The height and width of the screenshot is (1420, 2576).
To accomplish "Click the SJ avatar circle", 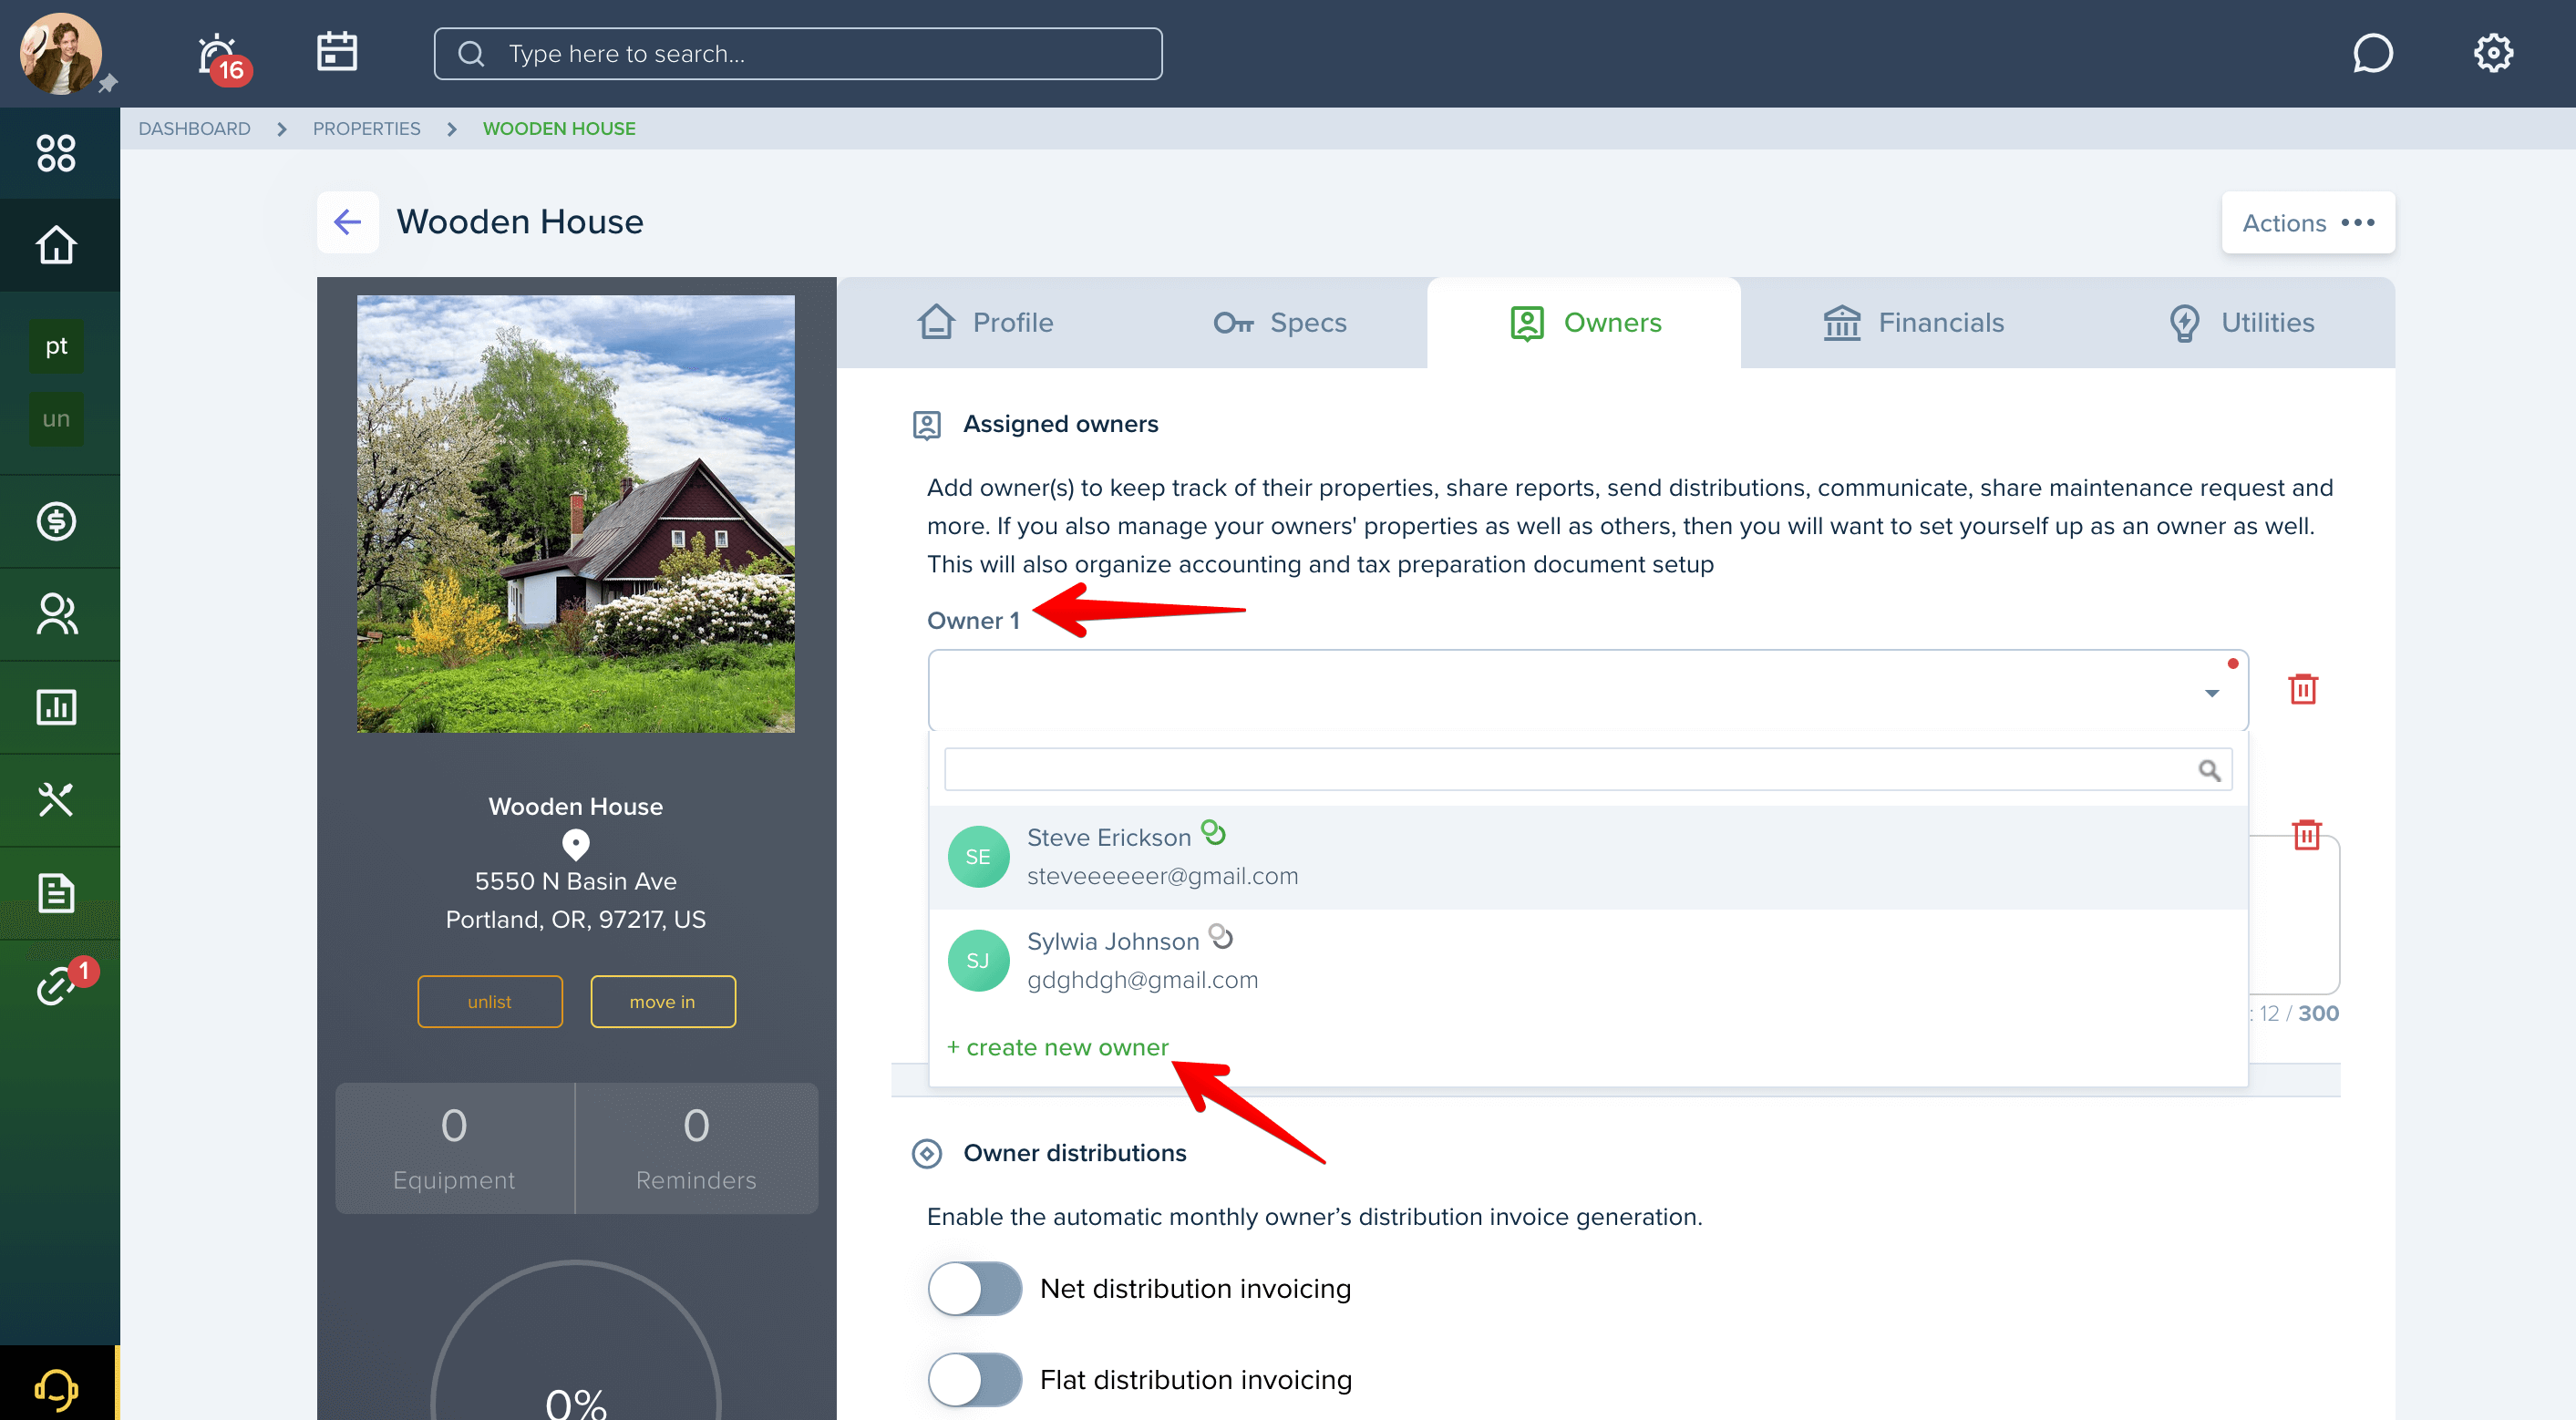I will tap(977, 961).
